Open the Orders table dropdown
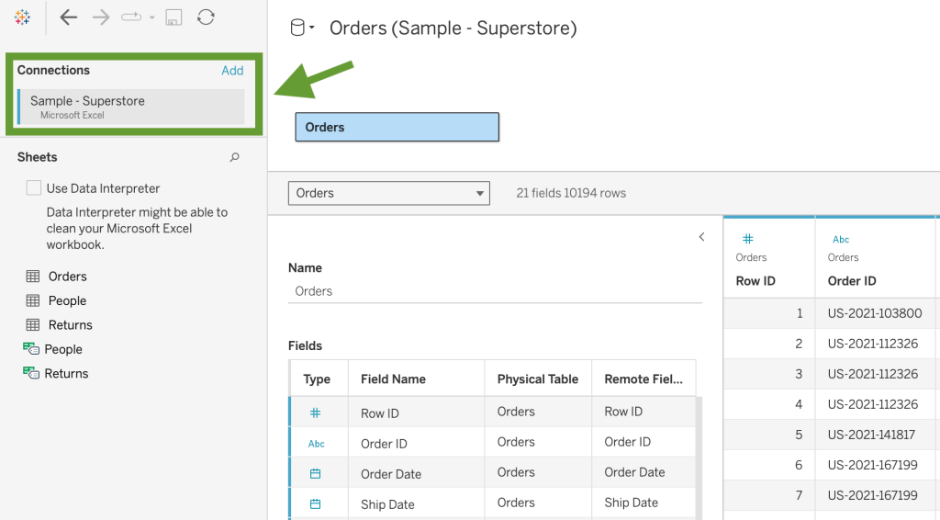940x520 pixels. (x=389, y=193)
